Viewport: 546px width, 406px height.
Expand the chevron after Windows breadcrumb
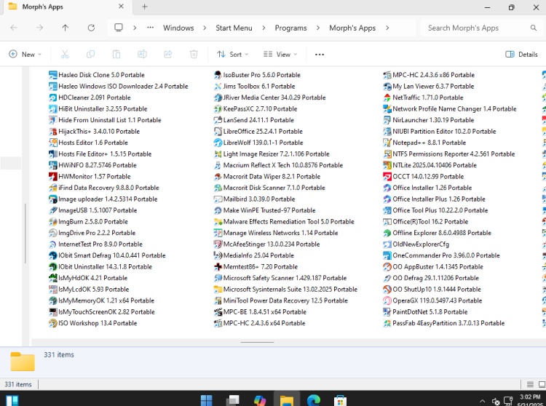pos(205,28)
